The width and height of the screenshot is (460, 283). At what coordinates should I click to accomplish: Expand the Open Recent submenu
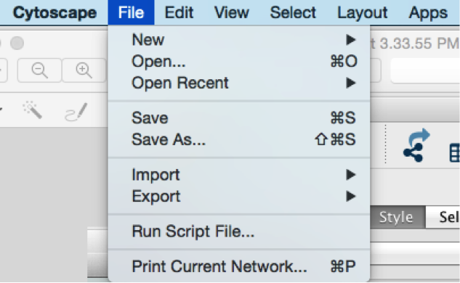[x=239, y=83]
